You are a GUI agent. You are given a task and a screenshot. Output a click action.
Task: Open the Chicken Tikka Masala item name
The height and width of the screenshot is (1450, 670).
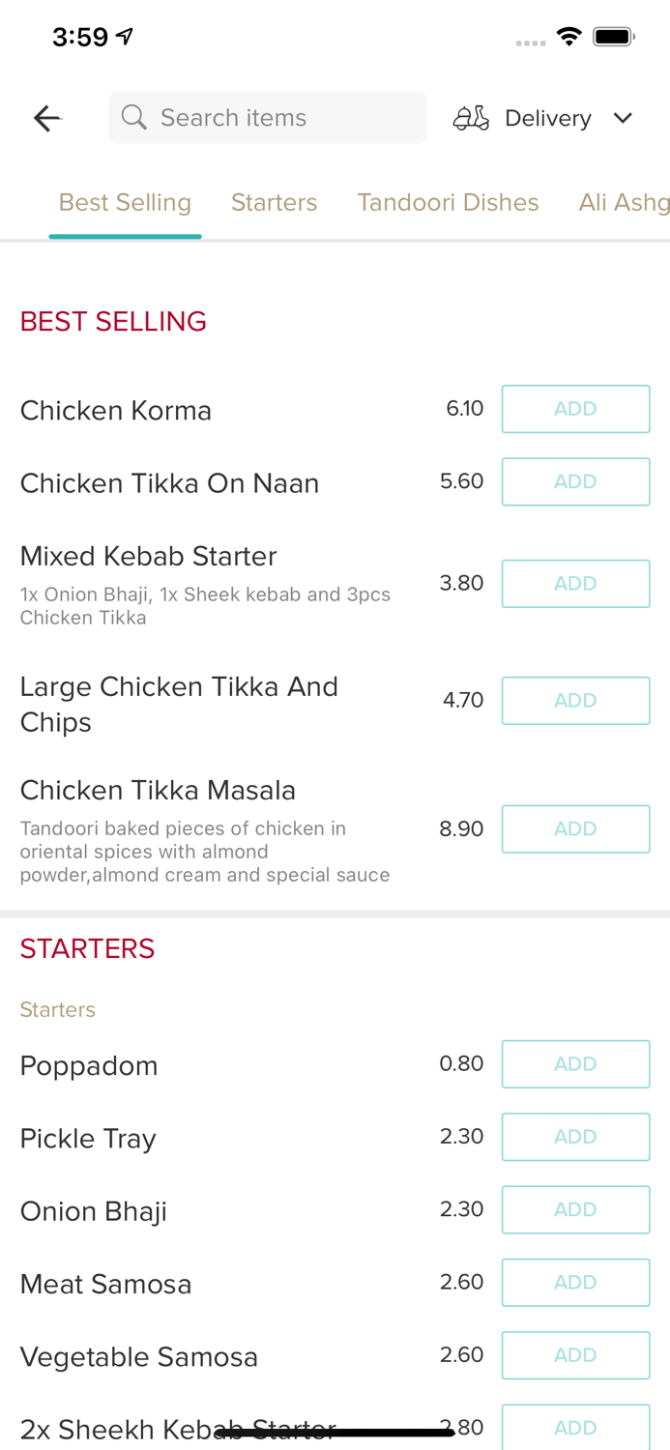(158, 791)
